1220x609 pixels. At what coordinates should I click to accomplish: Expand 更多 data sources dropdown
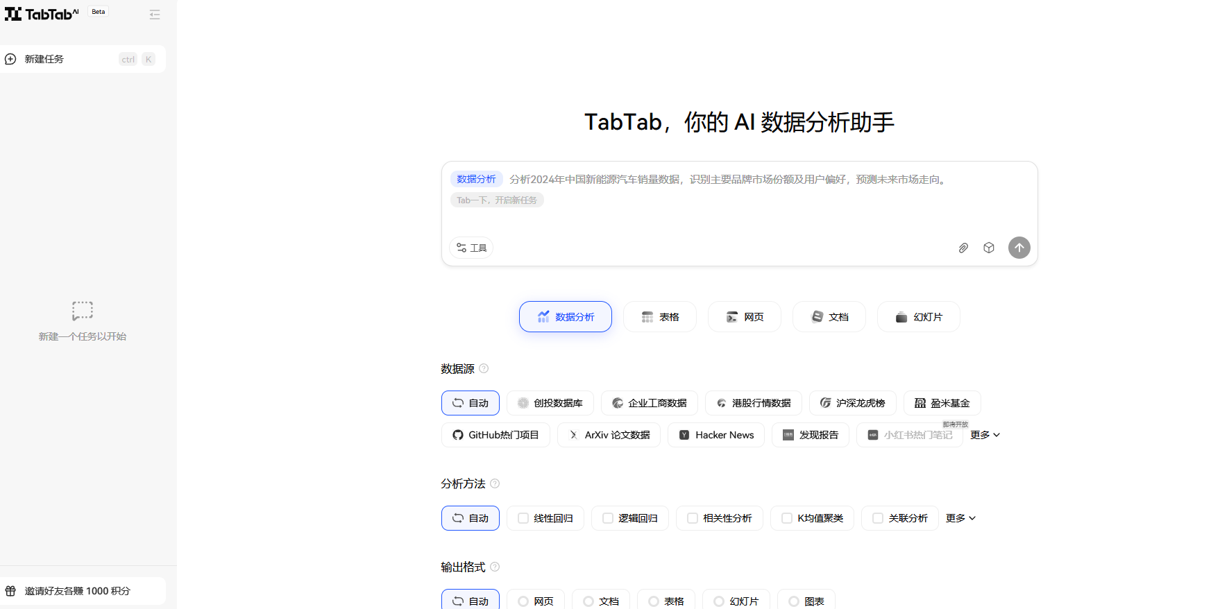[x=985, y=435]
